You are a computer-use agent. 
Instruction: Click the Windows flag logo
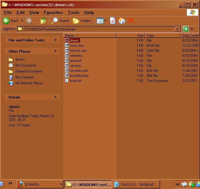(x=193, y=12)
